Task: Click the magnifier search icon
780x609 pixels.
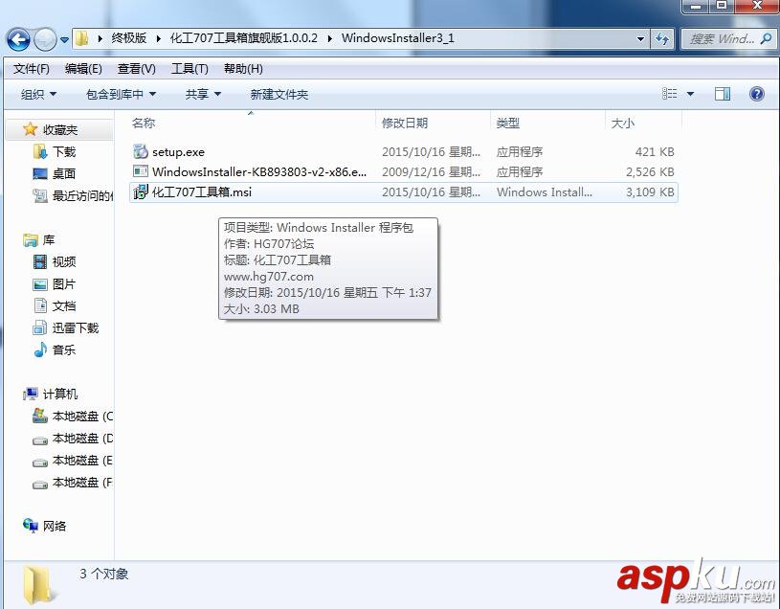Action: [x=766, y=39]
